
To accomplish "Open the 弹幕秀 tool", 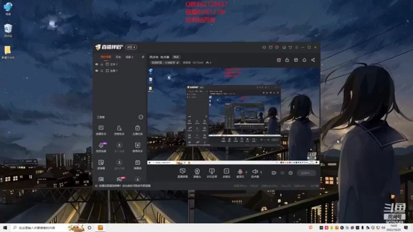I will (137, 164).
